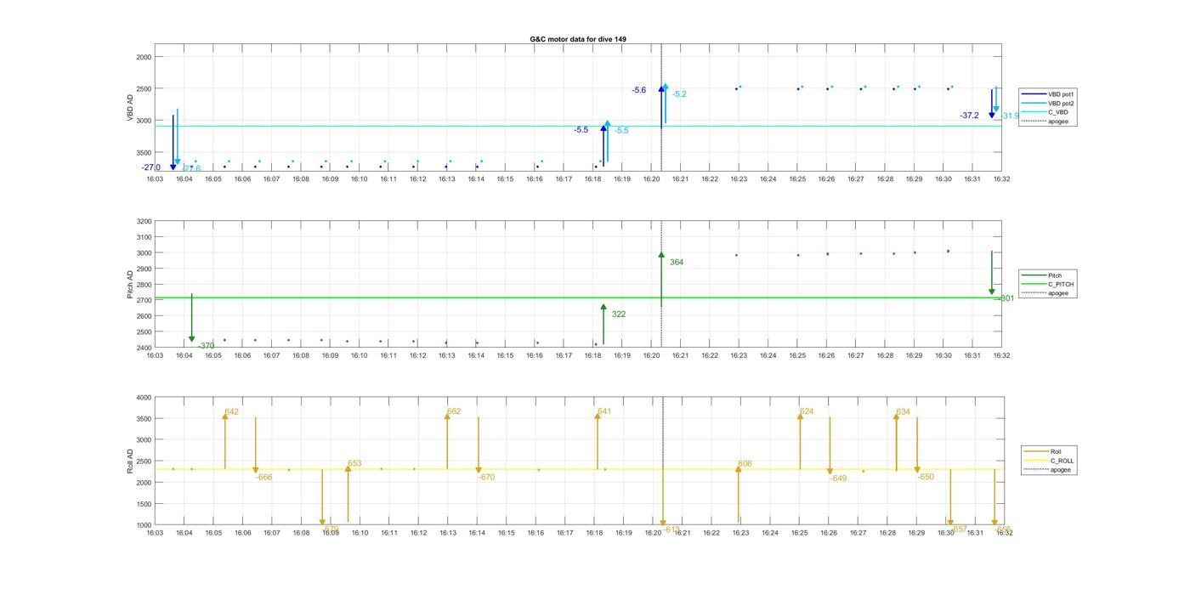
Task: Click the cyan "-5.2" VBD value label
Action: 679,94
